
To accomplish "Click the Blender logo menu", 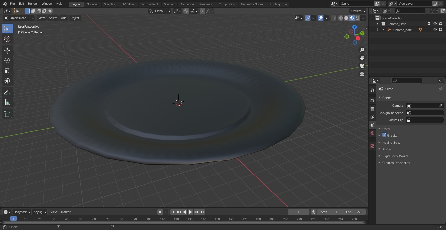I will [5, 4].
